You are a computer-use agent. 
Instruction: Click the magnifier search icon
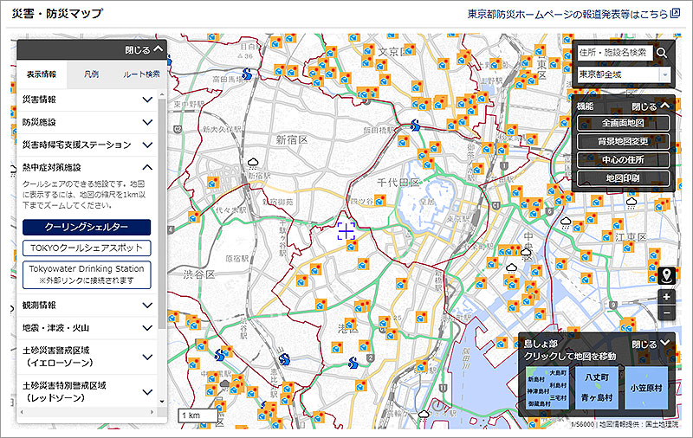663,53
